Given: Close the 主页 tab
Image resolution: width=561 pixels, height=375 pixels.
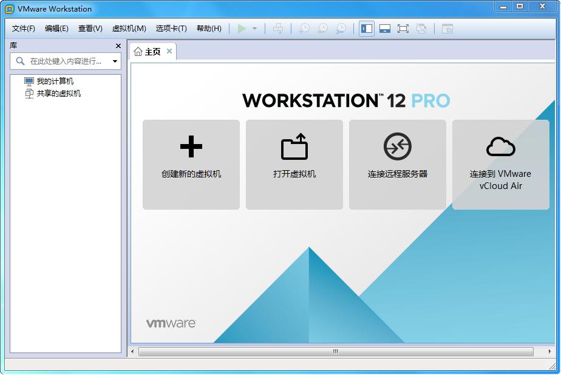Looking at the screenshot, I should point(169,51).
